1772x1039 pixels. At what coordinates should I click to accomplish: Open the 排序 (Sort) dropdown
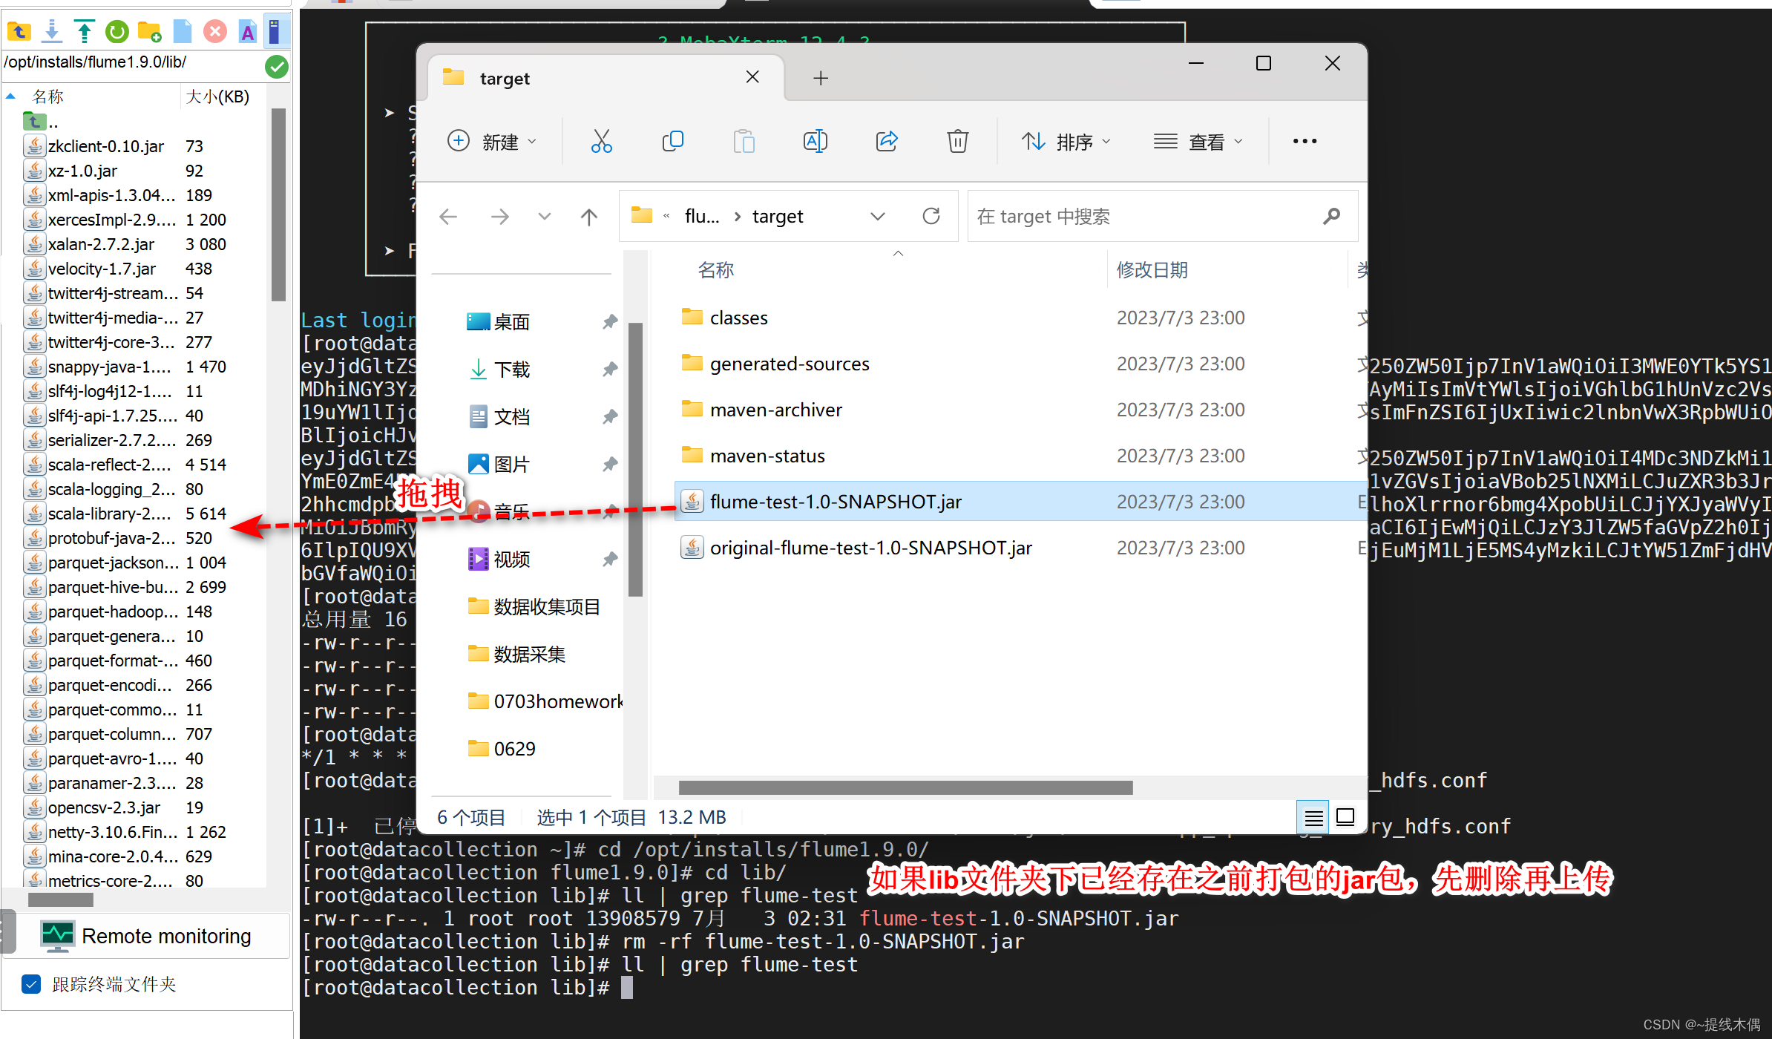point(1066,141)
